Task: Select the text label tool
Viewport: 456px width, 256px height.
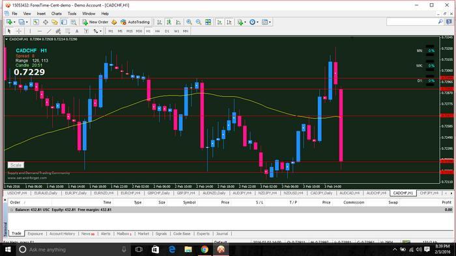Action: click(x=86, y=31)
